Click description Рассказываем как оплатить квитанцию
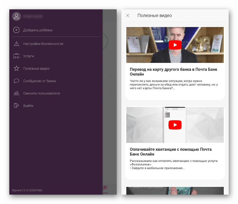Screen dimensions: 238x204 click(x=174, y=164)
